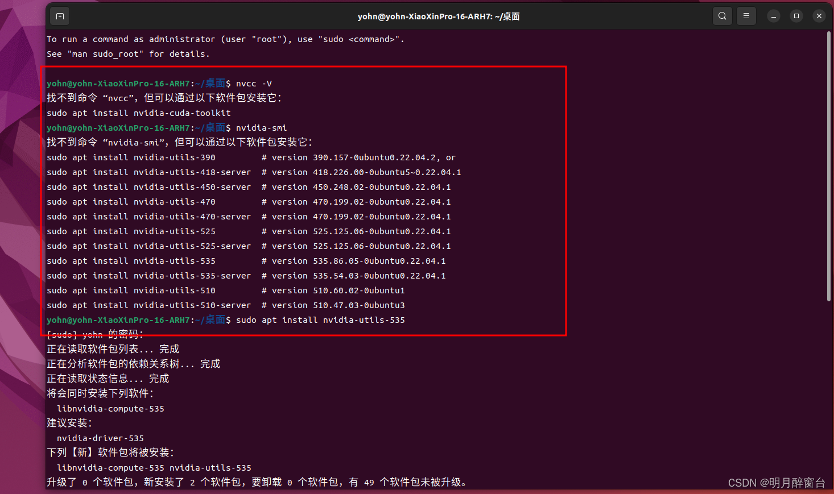Click the terminal vertical scrollbar
Viewport: 834px width, 494px height.
(829, 166)
